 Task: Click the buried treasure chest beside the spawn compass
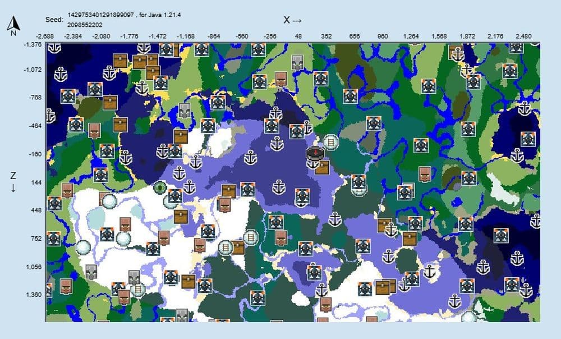coord(322,168)
